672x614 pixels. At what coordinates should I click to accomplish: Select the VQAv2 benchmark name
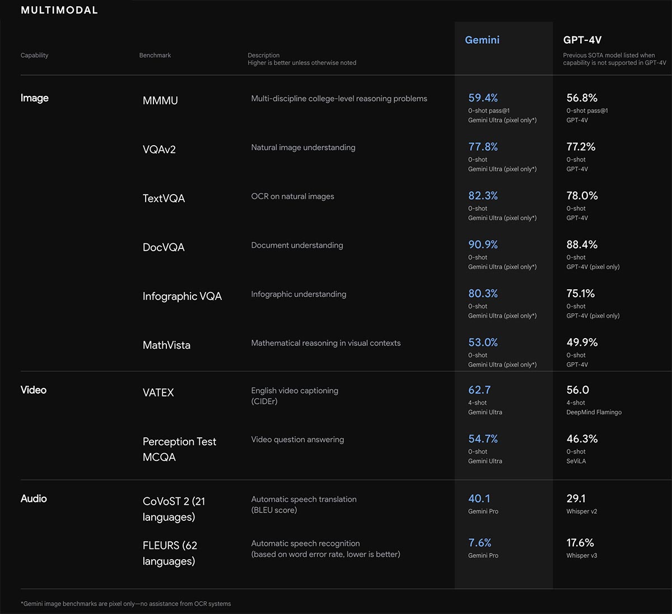tap(159, 149)
